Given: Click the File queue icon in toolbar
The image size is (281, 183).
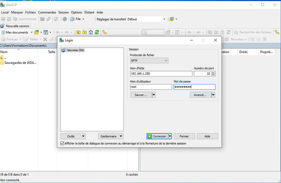Looking at the screenshot, I should (72, 19).
